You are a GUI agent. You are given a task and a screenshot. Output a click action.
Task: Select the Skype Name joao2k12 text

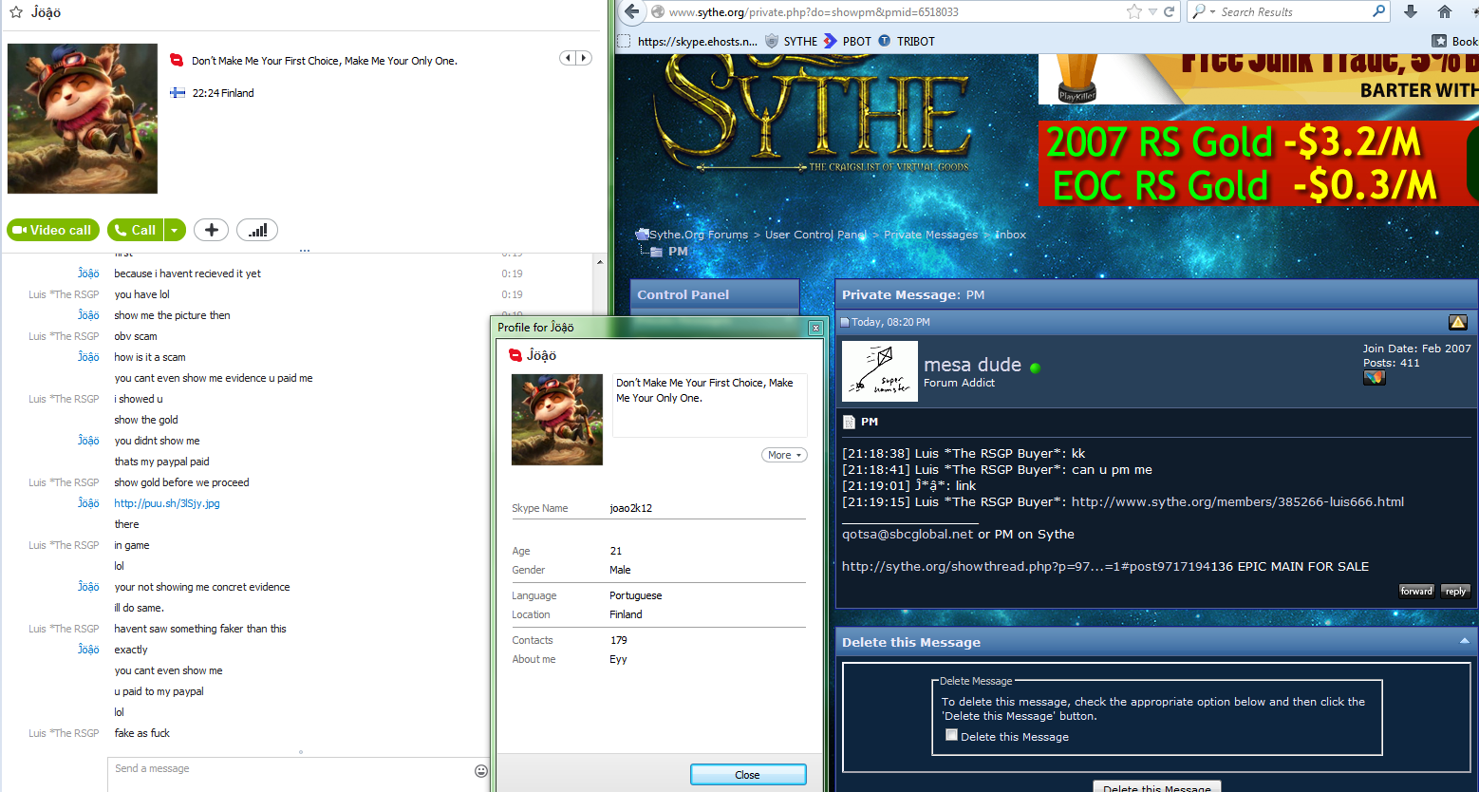click(x=630, y=508)
